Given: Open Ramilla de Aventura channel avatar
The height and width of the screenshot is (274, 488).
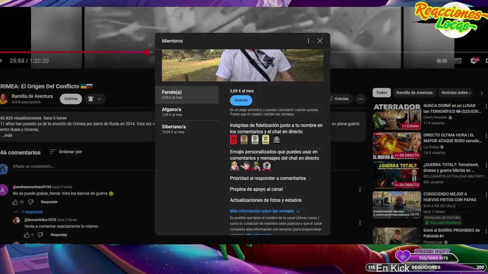Looking at the screenshot, I should point(3,99).
